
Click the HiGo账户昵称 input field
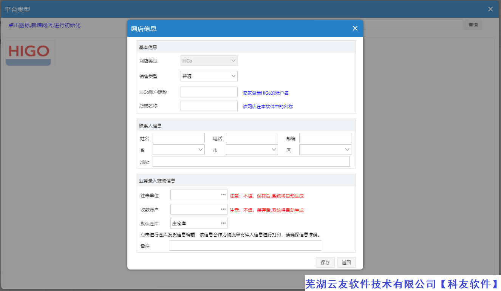pyautogui.click(x=209, y=92)
